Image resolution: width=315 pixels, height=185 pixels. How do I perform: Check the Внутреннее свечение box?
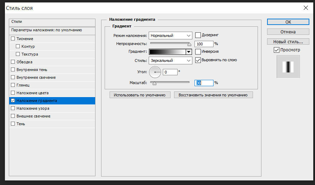click(13, 77)
